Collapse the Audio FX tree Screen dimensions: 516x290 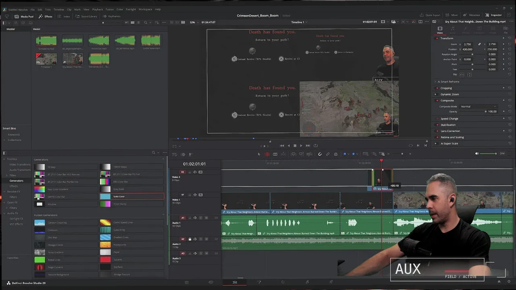point(4,213)
